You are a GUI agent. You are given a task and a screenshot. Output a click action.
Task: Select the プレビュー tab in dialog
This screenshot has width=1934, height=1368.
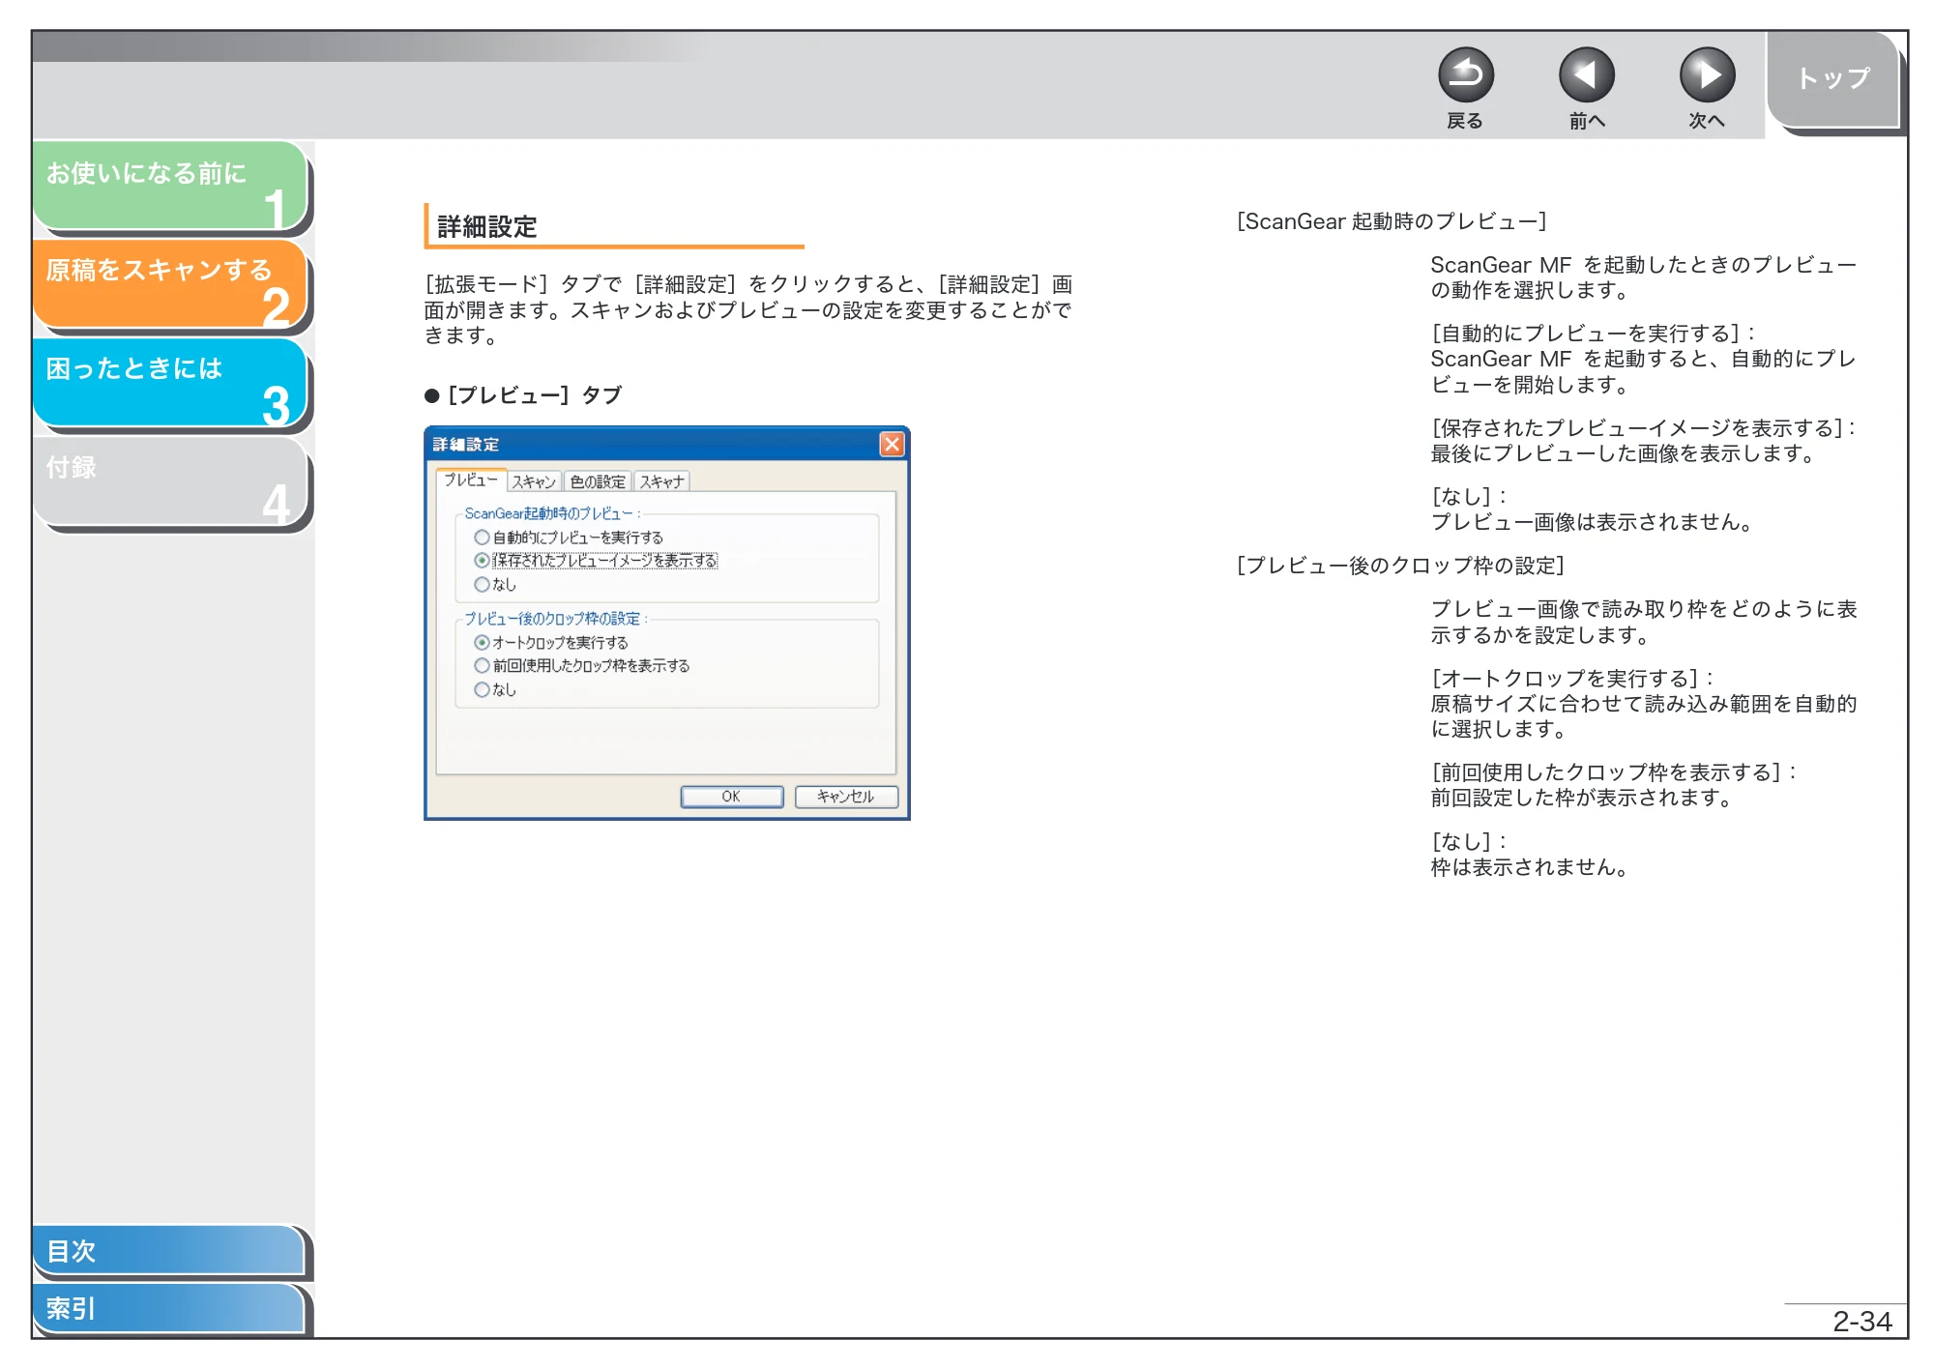coord(471,480)
